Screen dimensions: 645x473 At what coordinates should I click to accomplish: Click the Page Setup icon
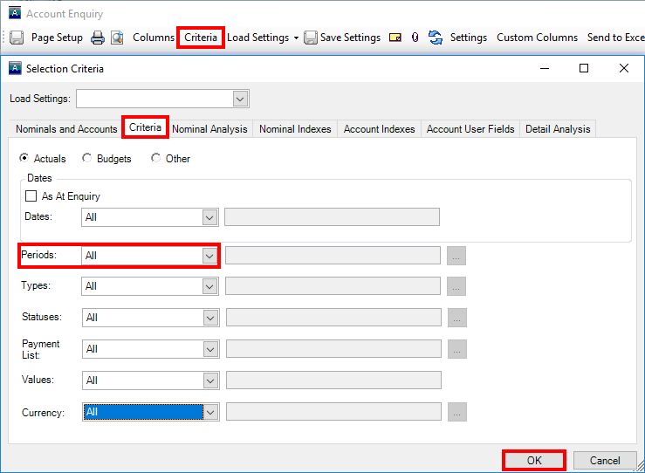point(17,38)
